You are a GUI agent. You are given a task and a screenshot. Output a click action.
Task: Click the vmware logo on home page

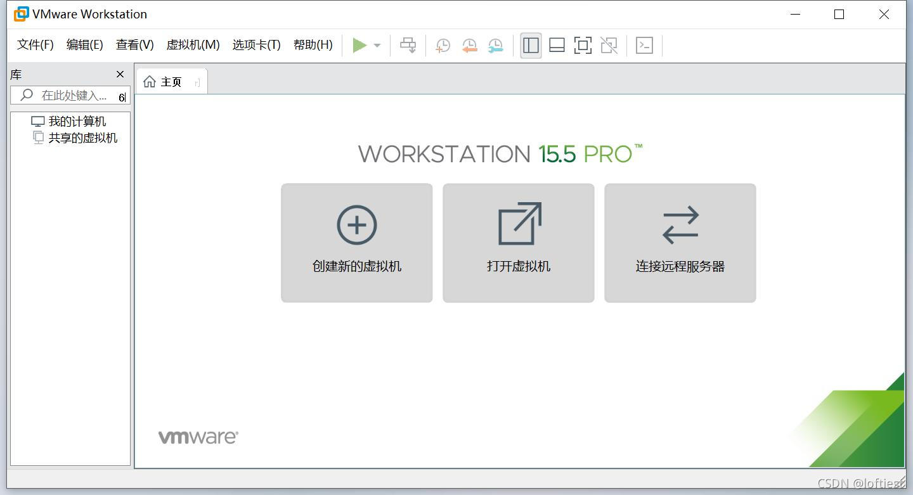pyautogui.click(x=198, y=437)
